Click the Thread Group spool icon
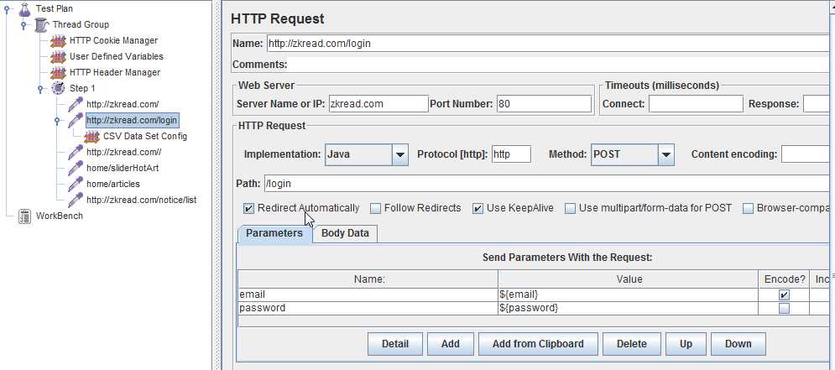Screen dimensions: 835x370 pyautogui.click(x=42, y=24)
